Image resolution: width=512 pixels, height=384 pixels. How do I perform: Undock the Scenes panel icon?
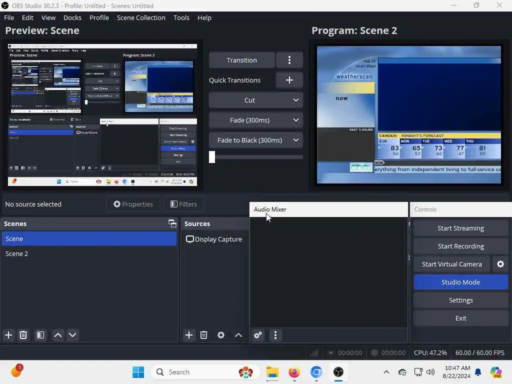point(172,223)
